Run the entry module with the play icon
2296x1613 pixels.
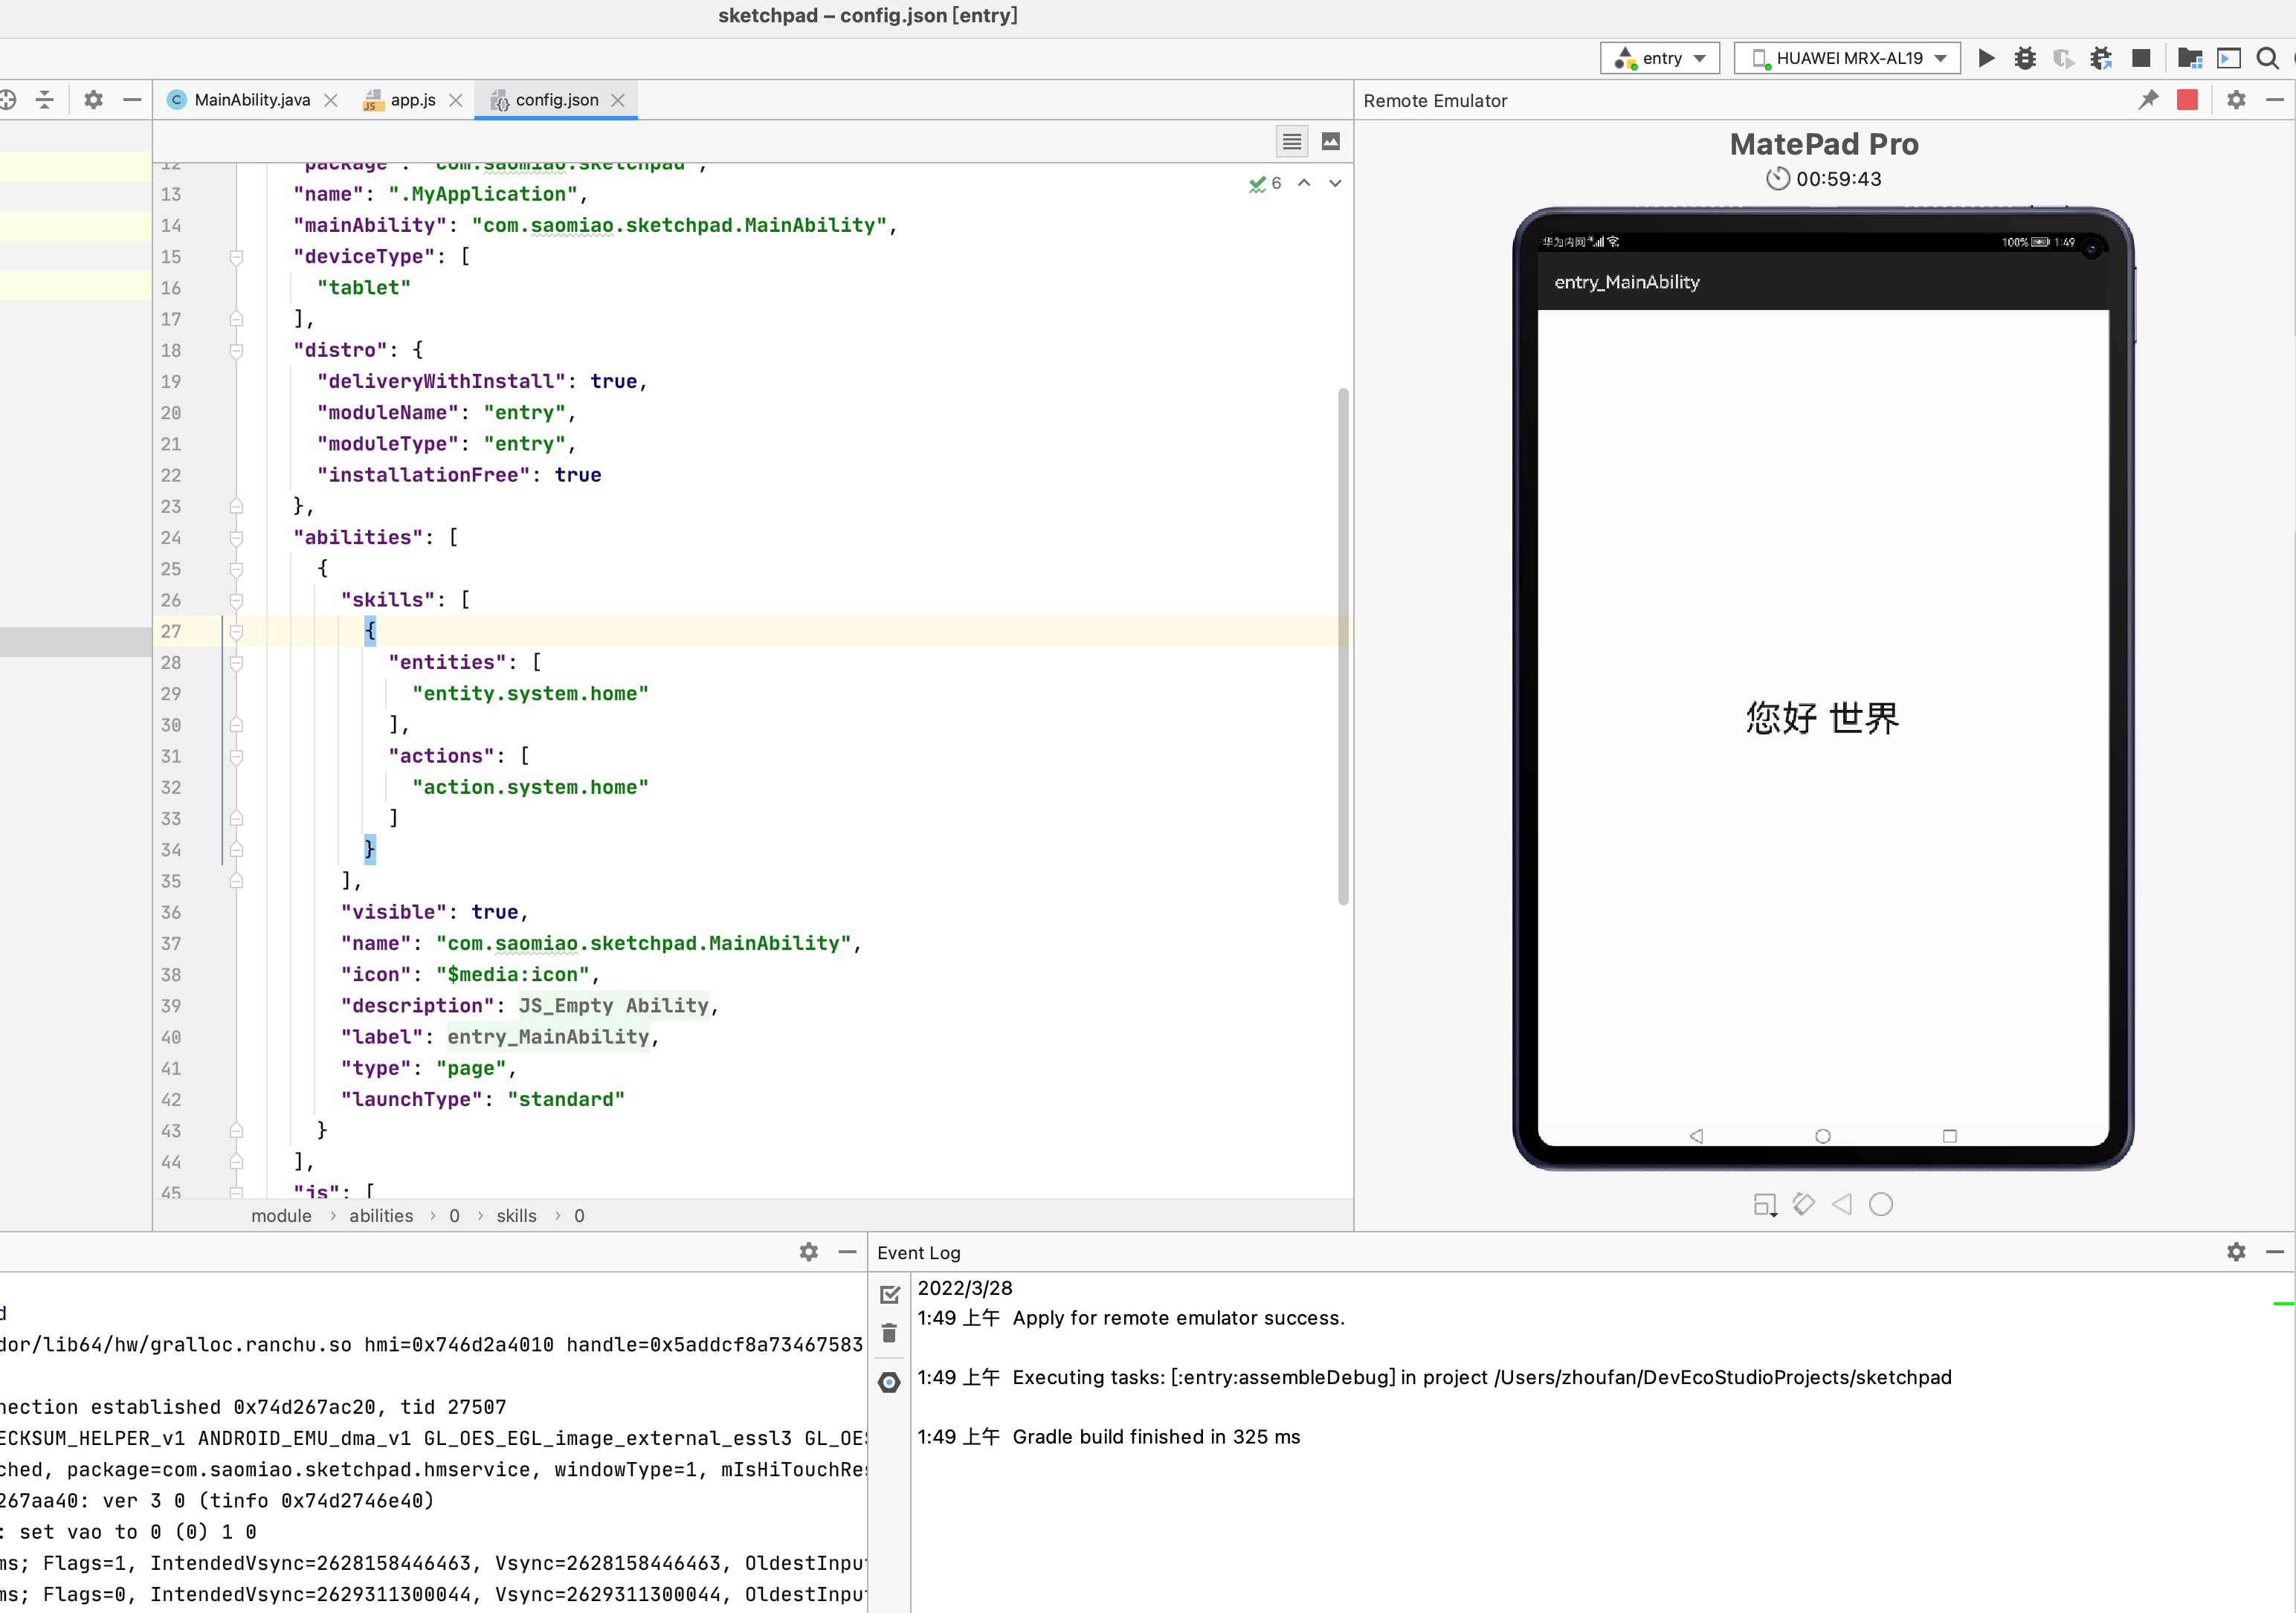click(1986, 58)
